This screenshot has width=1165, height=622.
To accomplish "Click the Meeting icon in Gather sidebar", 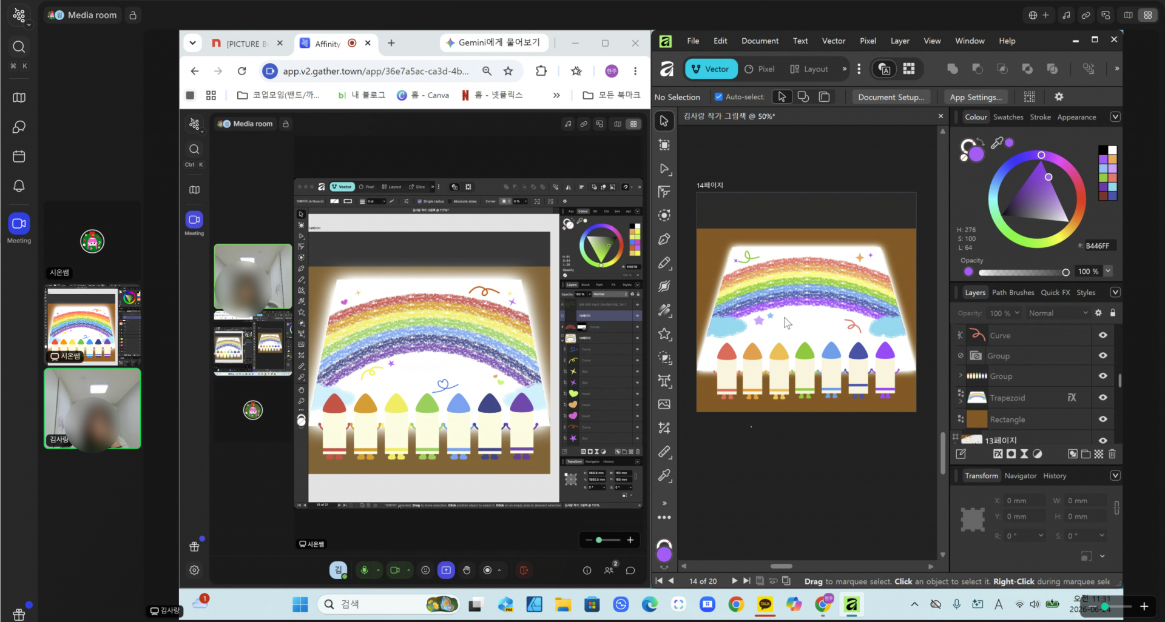I will [x=19, y=224].
